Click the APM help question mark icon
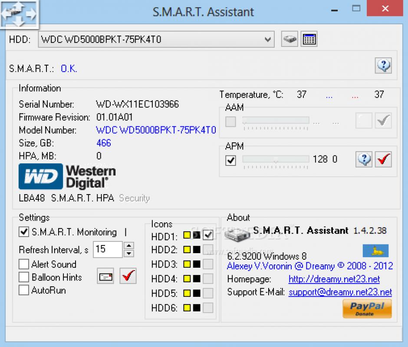408x347 pixels. pos(364,159)
